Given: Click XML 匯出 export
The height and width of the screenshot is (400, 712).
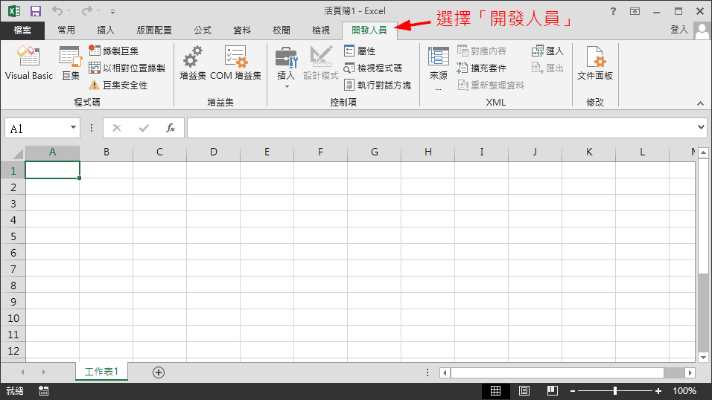Looking at the screenshot, I should click(x=547, y=68).
